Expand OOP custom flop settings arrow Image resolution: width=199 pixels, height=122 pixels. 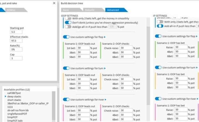(105, 37)
